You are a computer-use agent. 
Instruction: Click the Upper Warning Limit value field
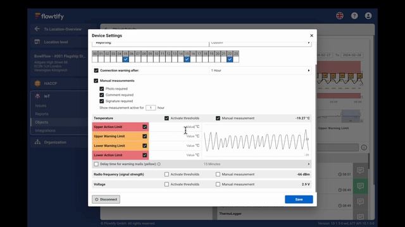175,136
